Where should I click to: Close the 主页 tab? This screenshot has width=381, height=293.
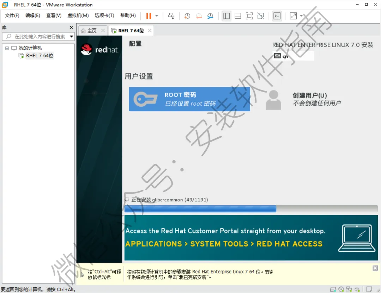103,31
